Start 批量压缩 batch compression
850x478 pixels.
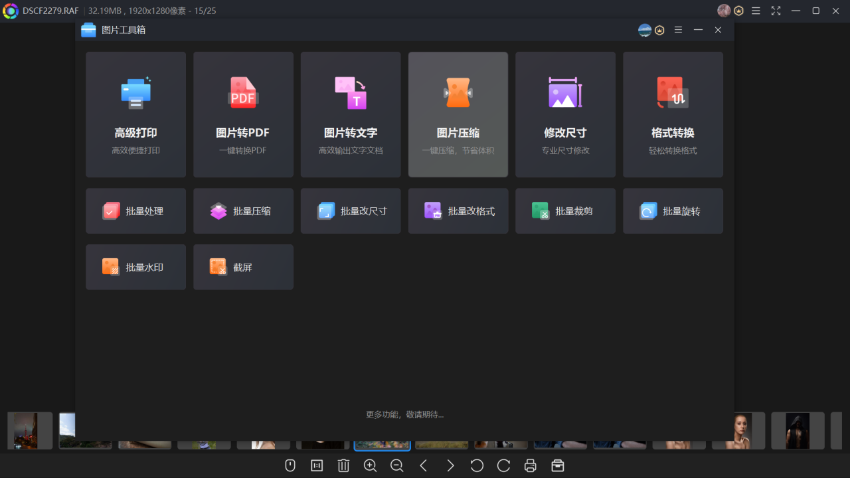(243, 211)
